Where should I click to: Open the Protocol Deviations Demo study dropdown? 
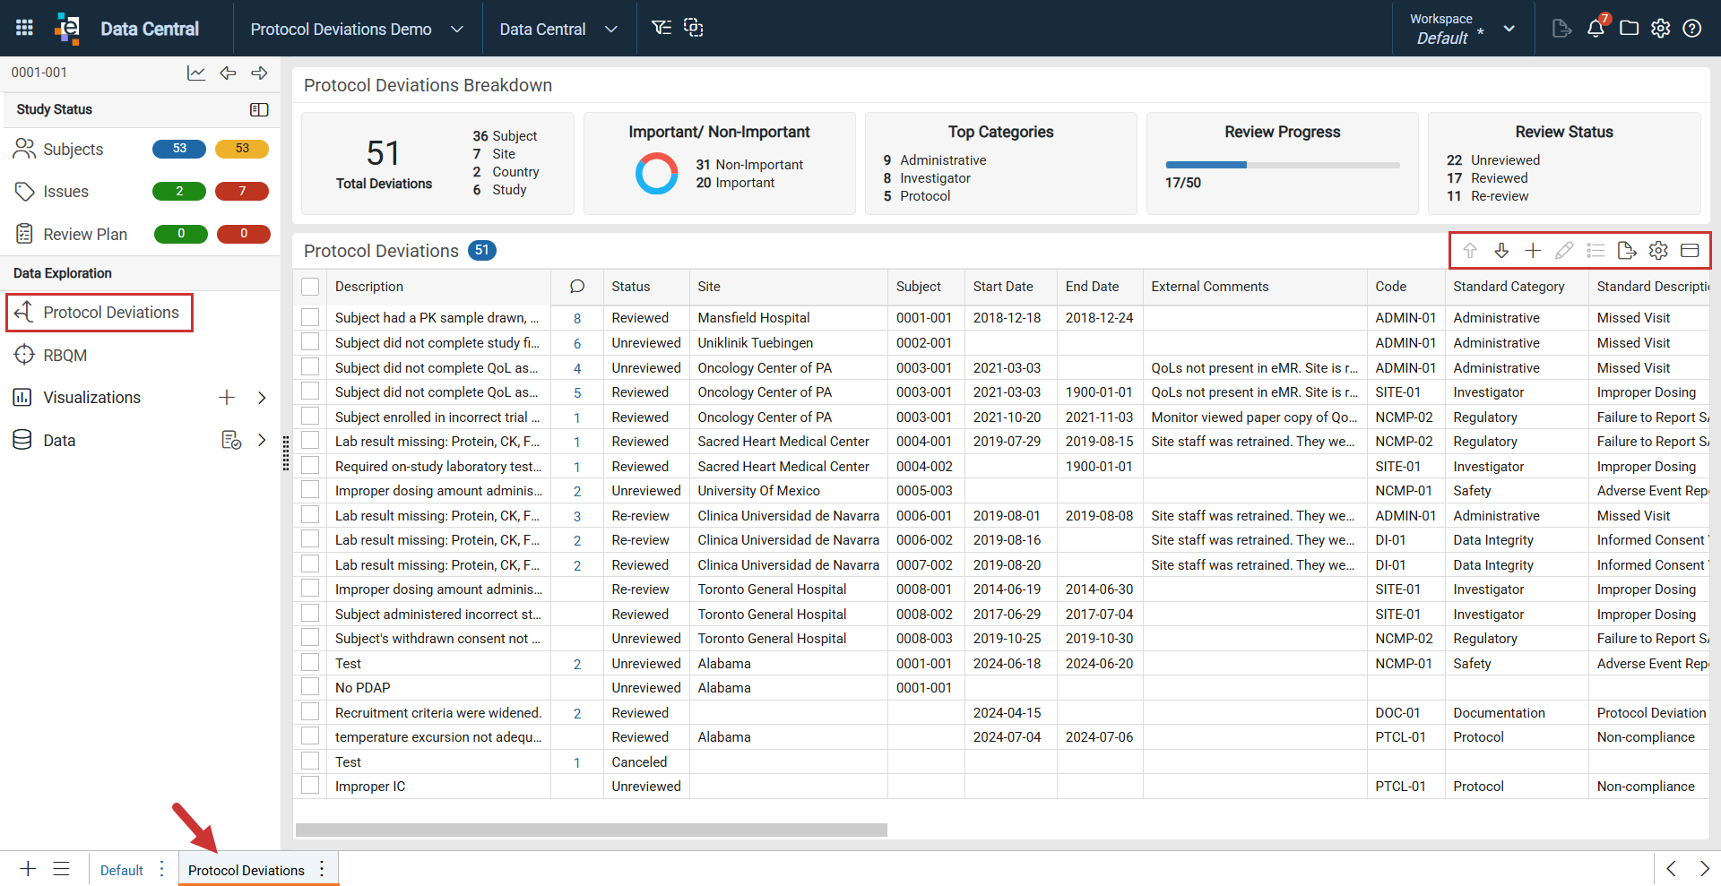[x=357, y=29]
